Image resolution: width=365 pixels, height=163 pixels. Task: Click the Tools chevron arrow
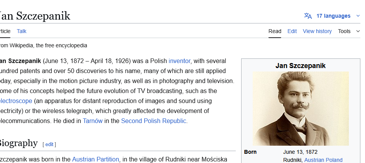pyautogui.click(x=358, y=31)
